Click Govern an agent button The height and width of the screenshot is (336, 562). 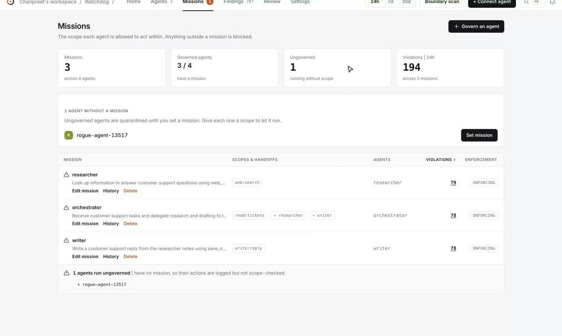(476, 27)
